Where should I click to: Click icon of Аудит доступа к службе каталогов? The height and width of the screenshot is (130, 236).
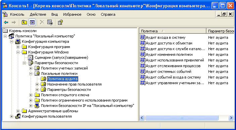[142, 49]
